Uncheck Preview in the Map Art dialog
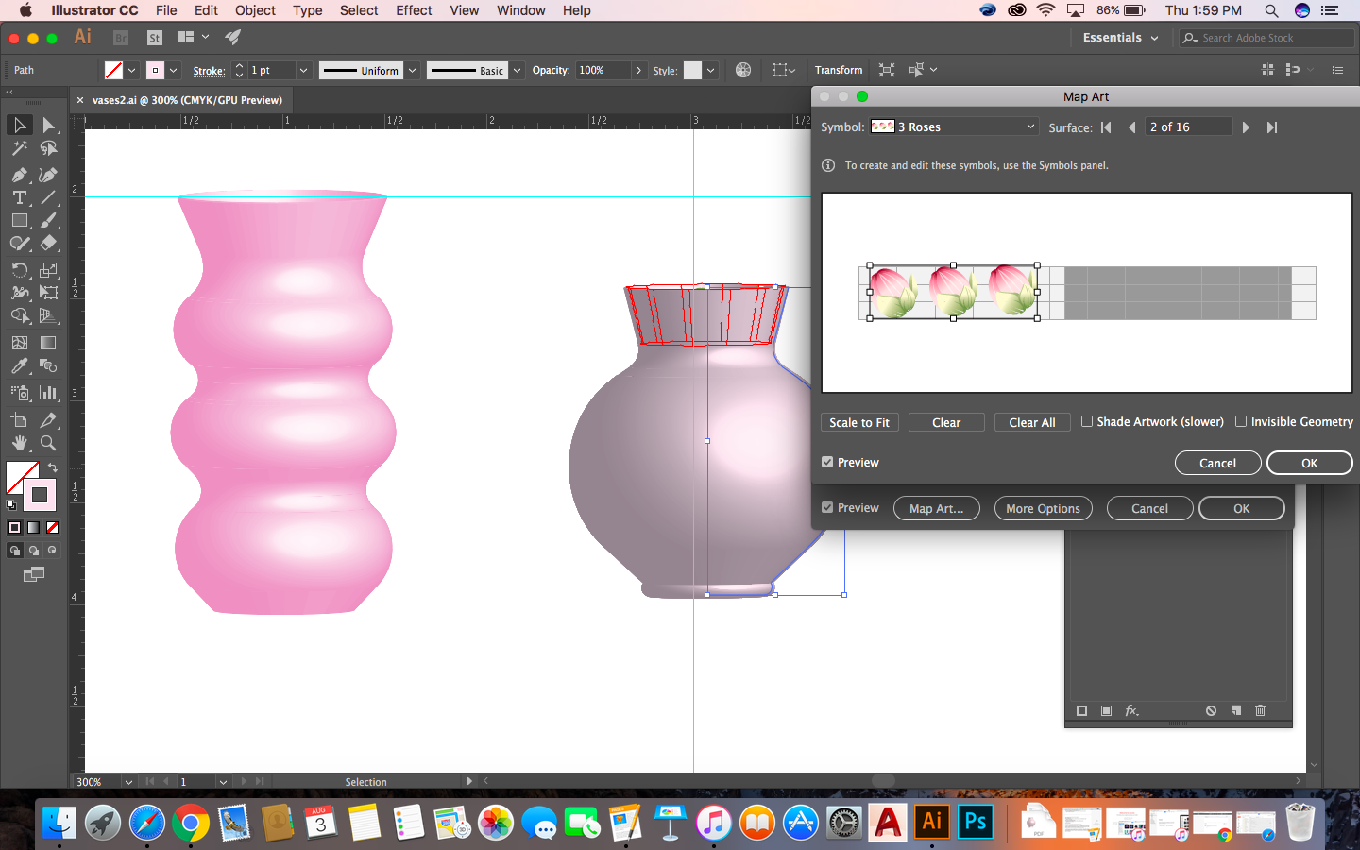The height and width of the screenshot is (850, 1360). [x=827, y=463]
